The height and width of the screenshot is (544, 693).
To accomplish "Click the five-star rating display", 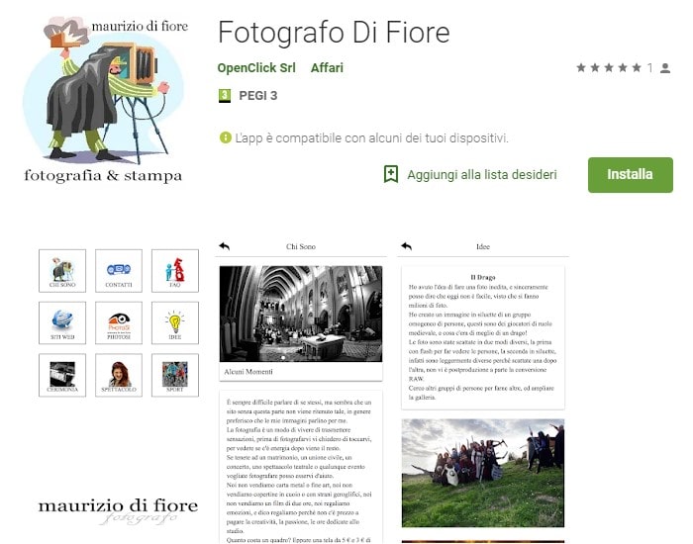I will coord(609,68).
